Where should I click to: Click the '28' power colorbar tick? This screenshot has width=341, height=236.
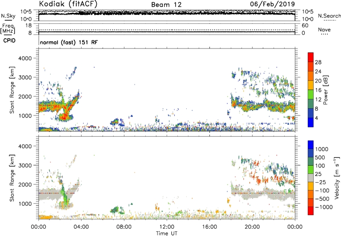[x=318, y=62]
